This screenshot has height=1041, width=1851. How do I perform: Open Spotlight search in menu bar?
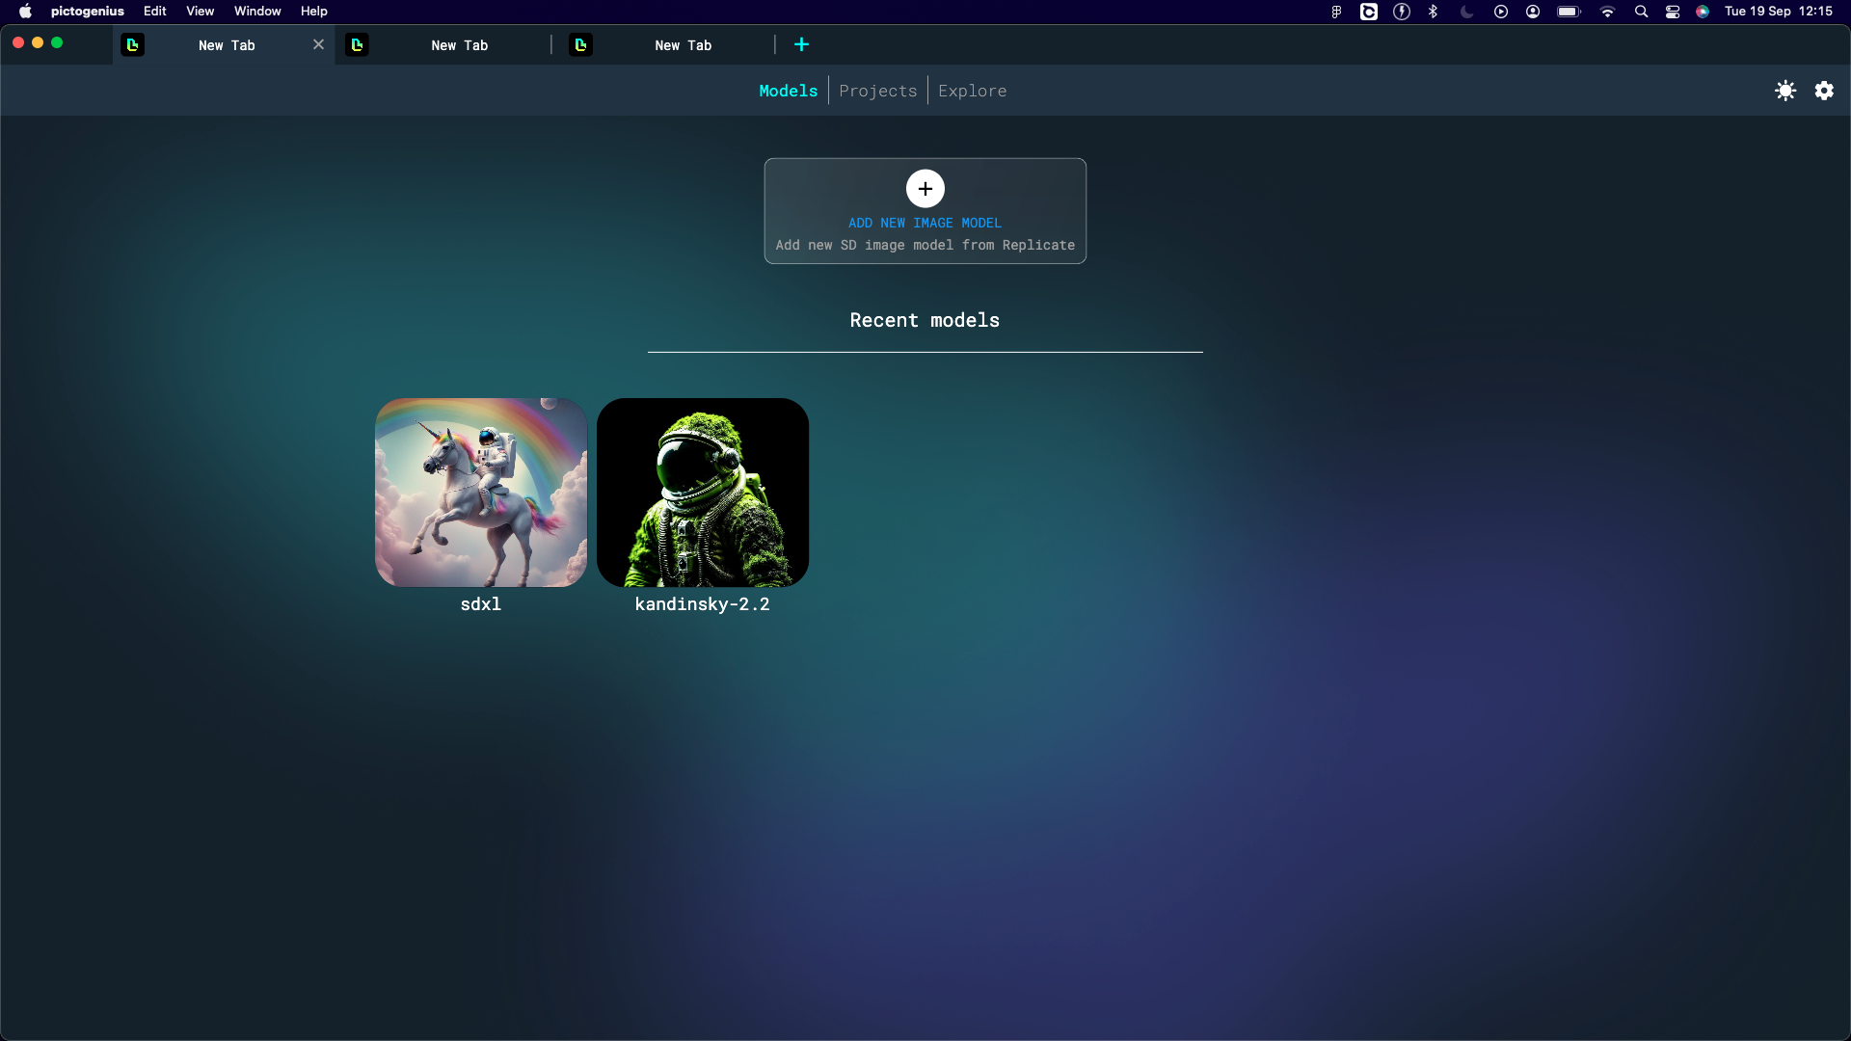(x=1641, y=12)
